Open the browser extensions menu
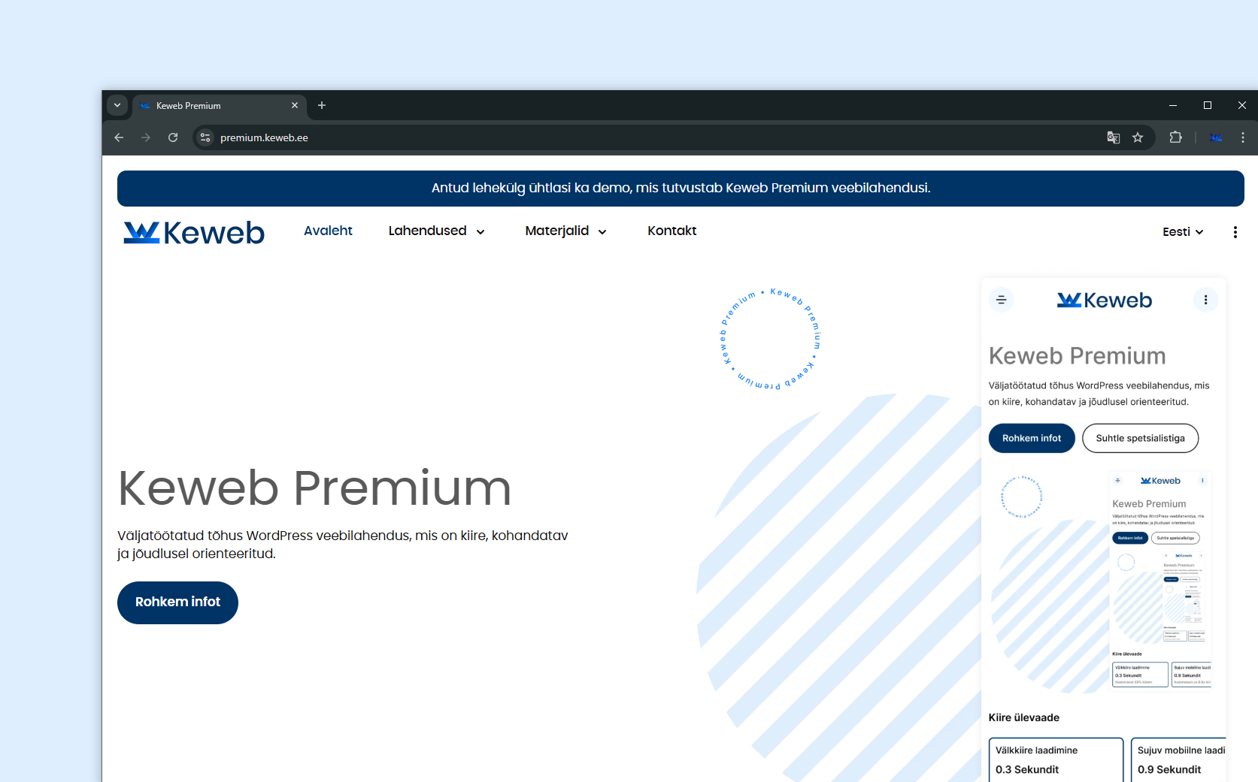Viewport: 1258px width, 782px height. pos(1176,137)
